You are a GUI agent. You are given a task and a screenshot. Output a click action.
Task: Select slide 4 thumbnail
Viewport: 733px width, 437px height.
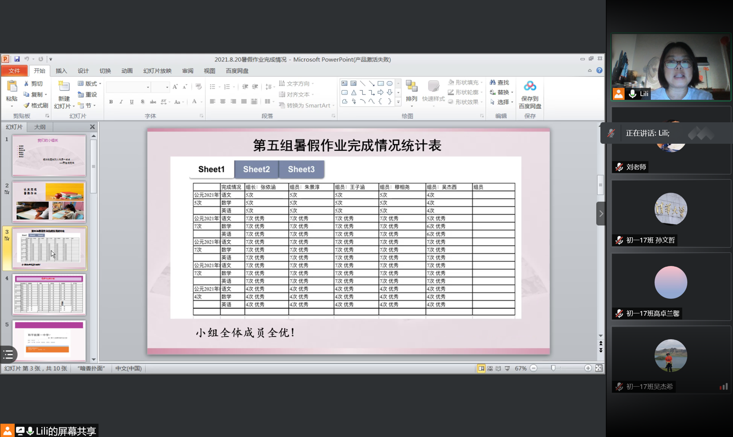[x=49, y=295]
